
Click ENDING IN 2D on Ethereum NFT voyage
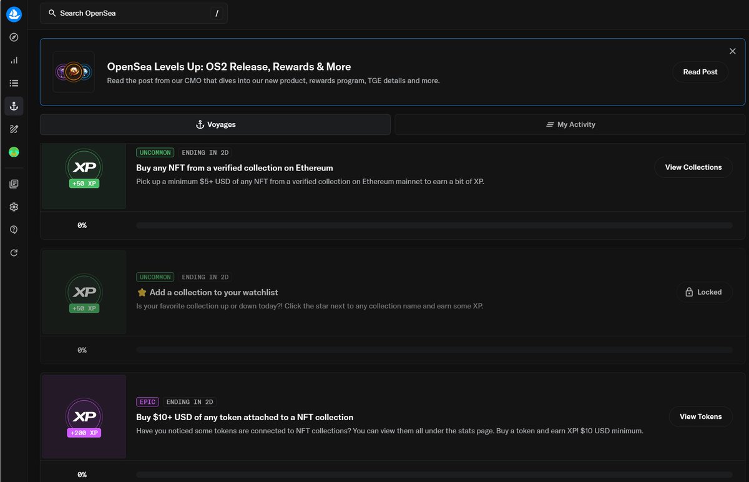pos(205,152)
